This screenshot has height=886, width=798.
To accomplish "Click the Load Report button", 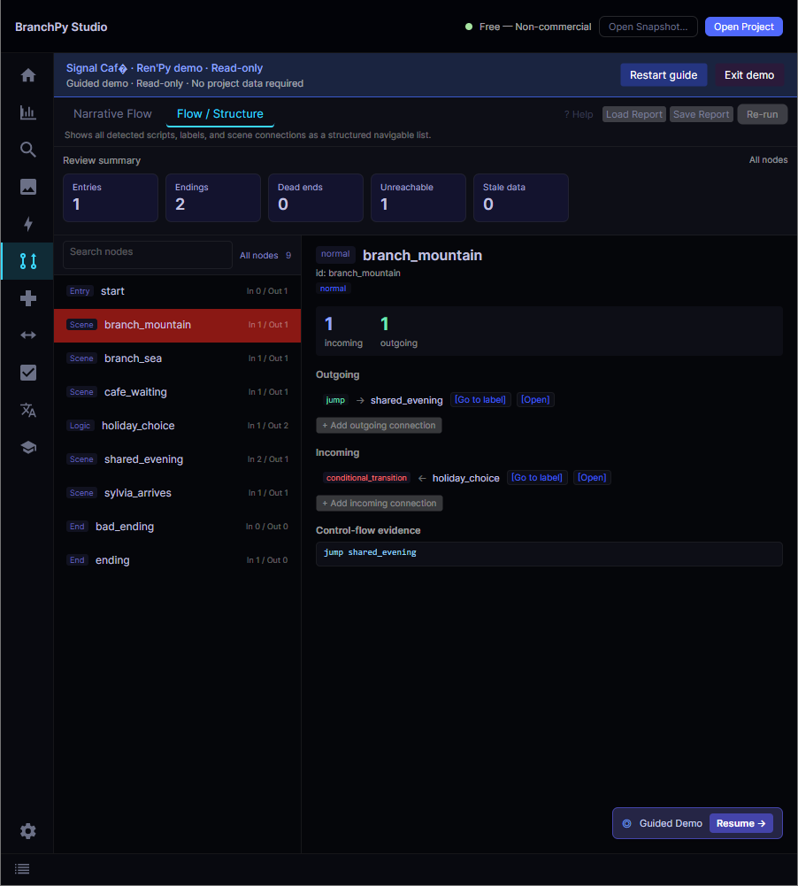I will coord(633,114).
